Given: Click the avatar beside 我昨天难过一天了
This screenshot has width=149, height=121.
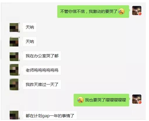Looking at the screenshot, I should [x=14, y=84].
